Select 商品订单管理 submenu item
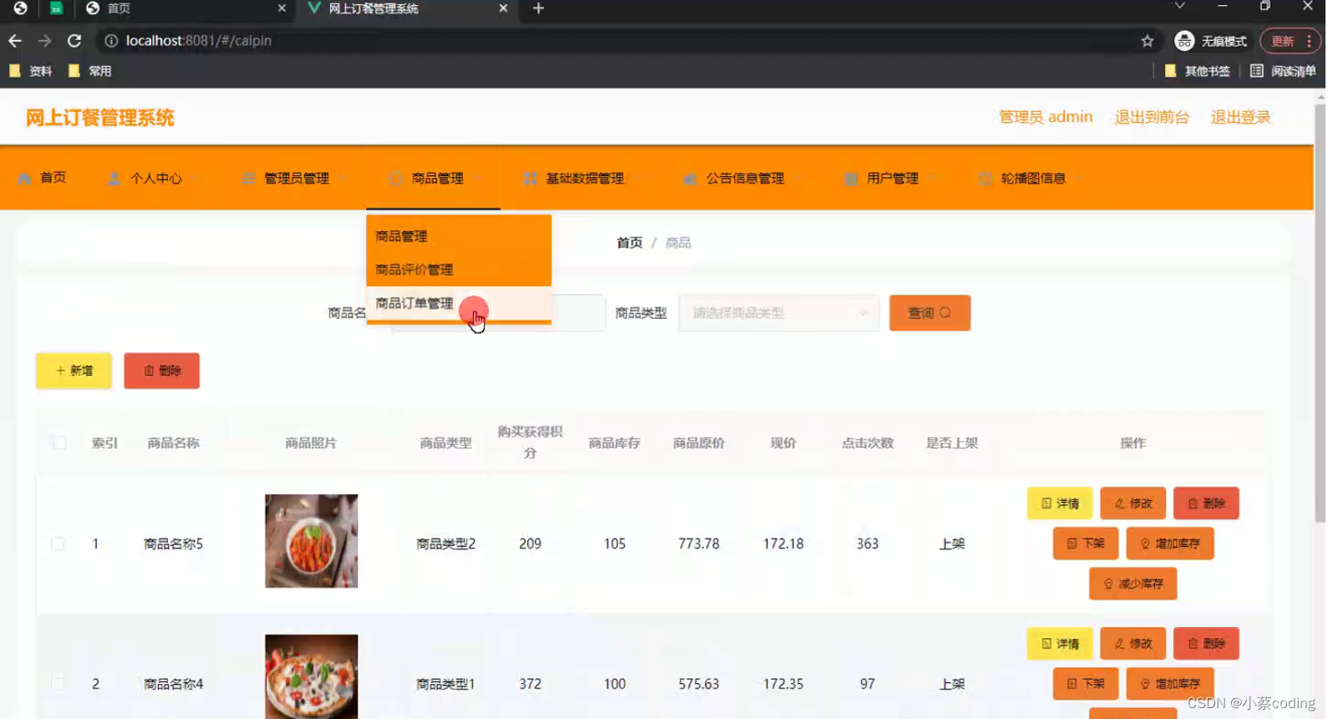 tap(458, 303)
